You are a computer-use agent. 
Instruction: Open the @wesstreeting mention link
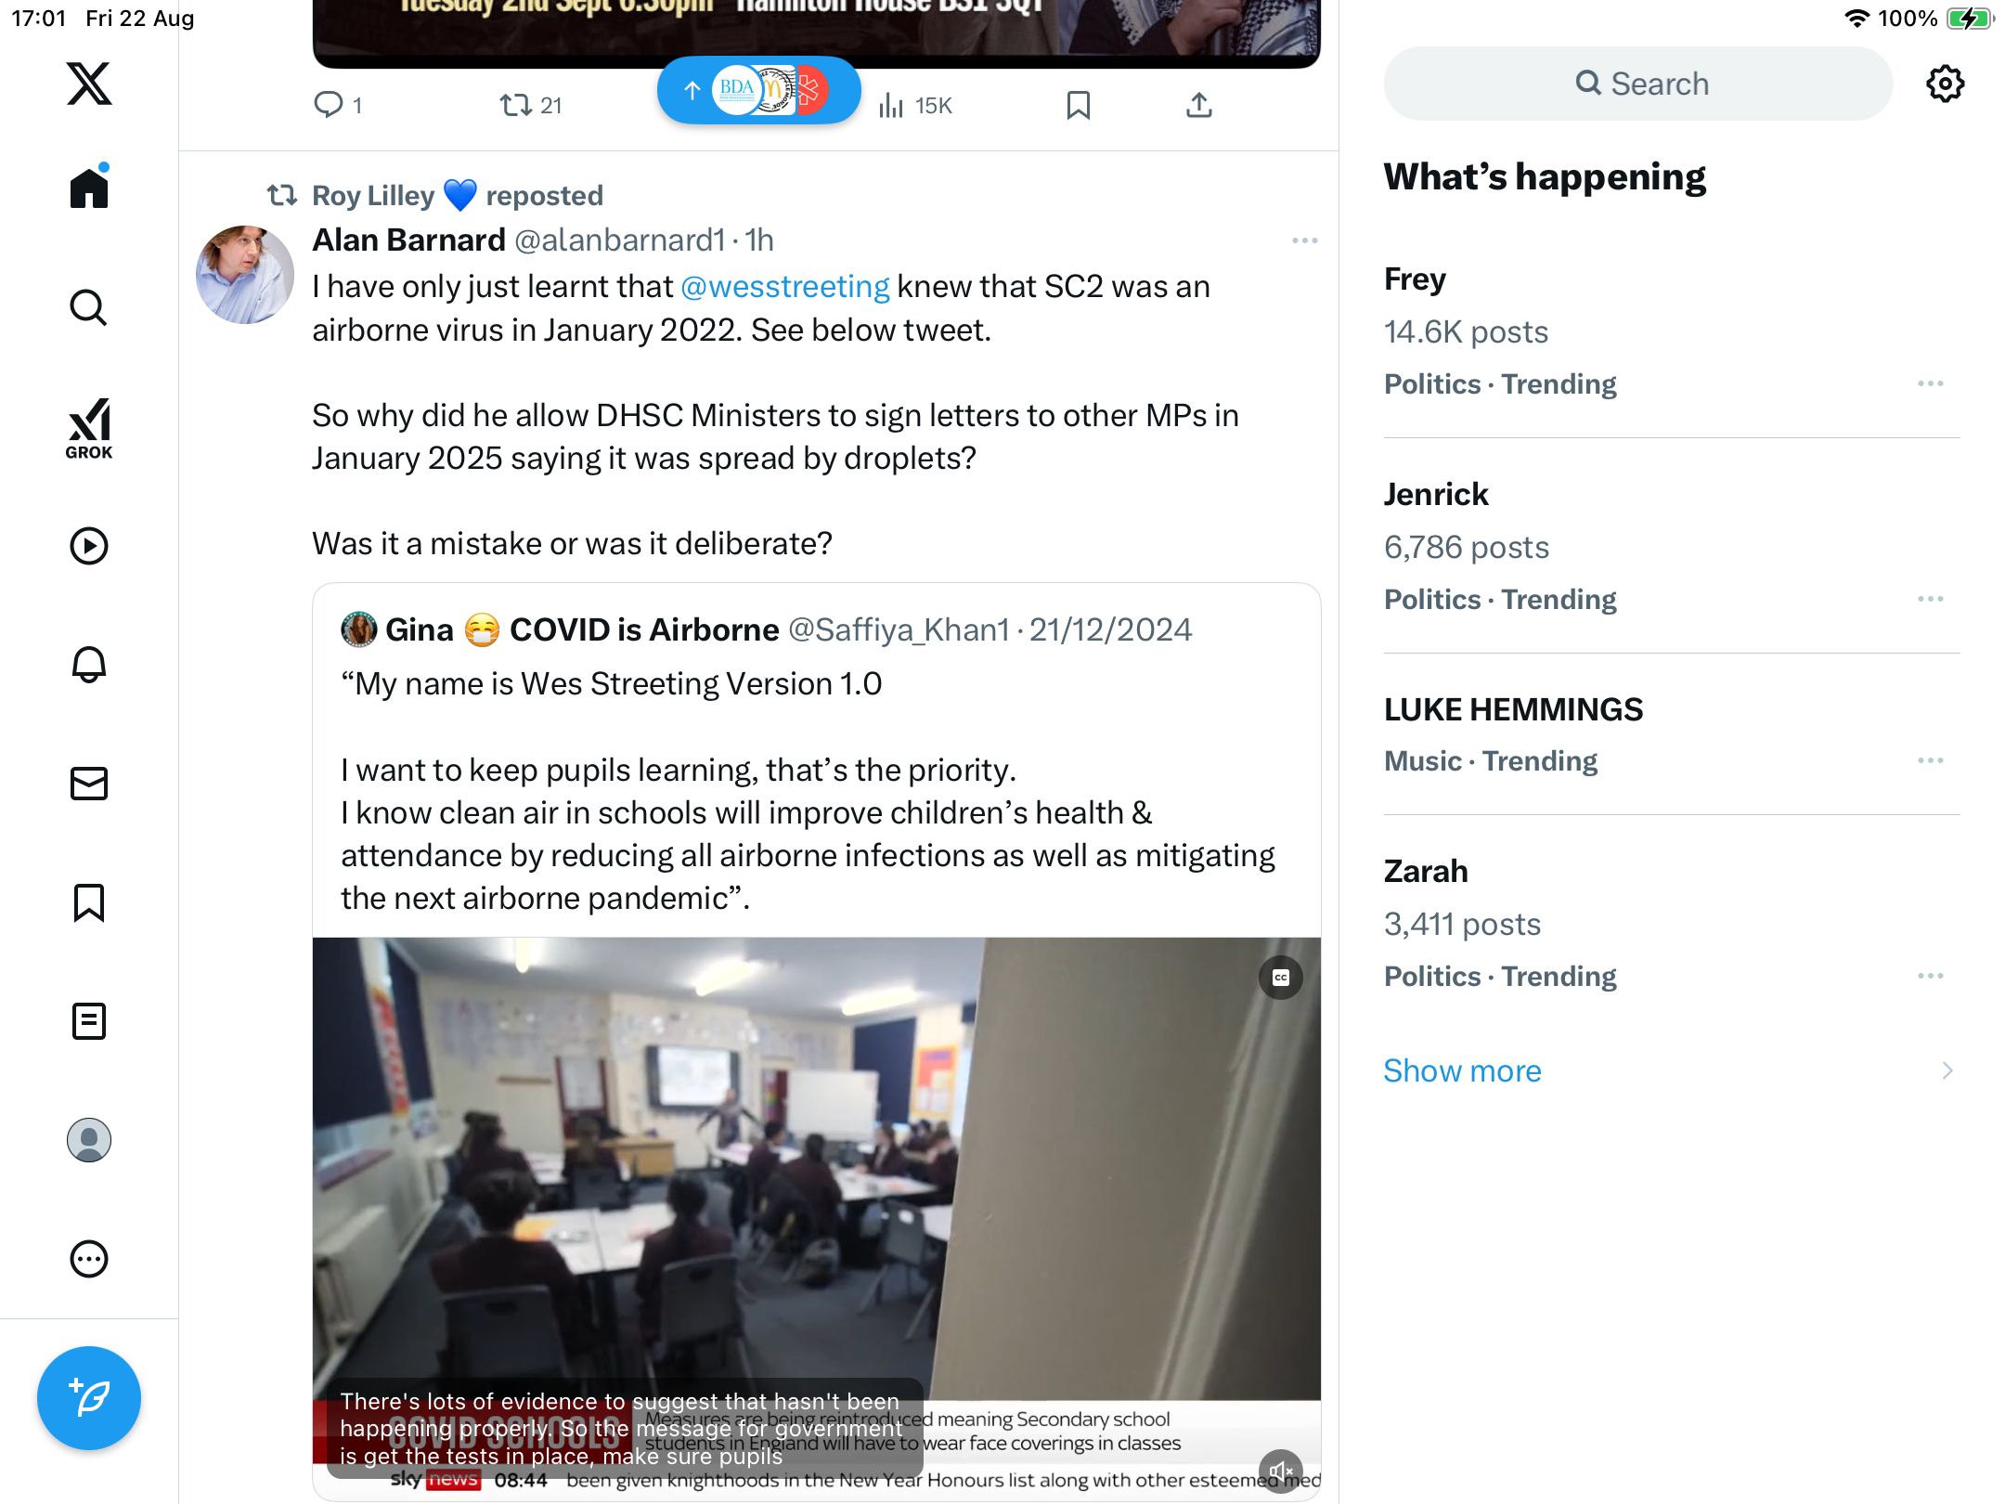point(785,287)
